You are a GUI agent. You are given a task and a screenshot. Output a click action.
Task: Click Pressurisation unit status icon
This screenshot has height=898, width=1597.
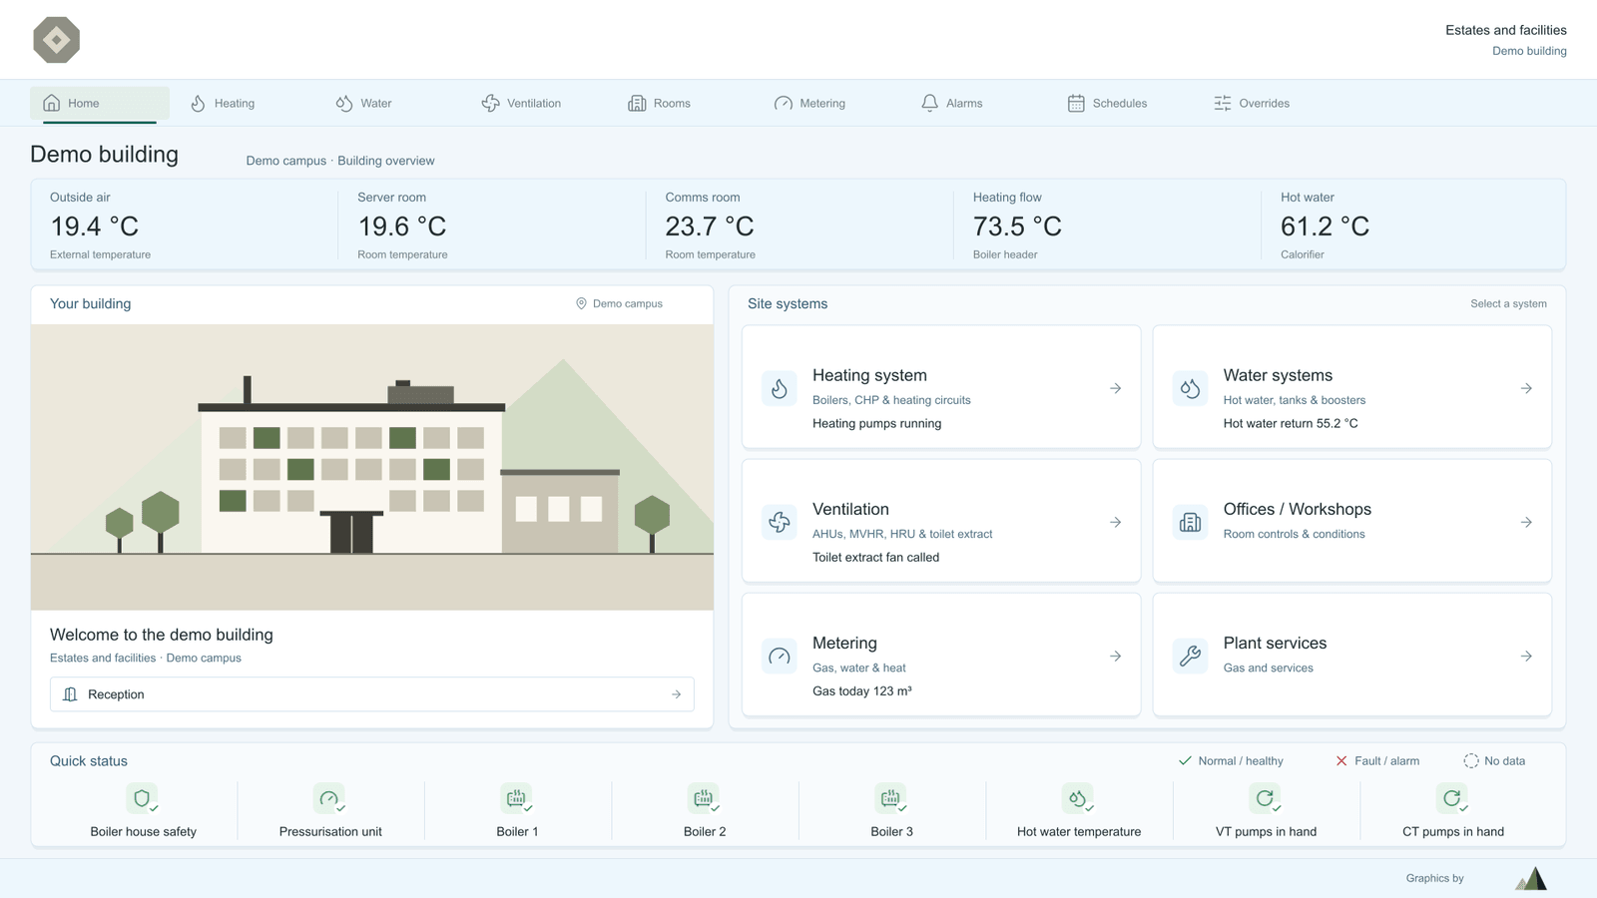(x=329, y=798)
